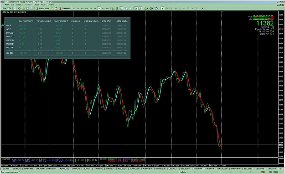Open the Файл menu
Viewport: 285px width, 174px height.
click(6, 5)
